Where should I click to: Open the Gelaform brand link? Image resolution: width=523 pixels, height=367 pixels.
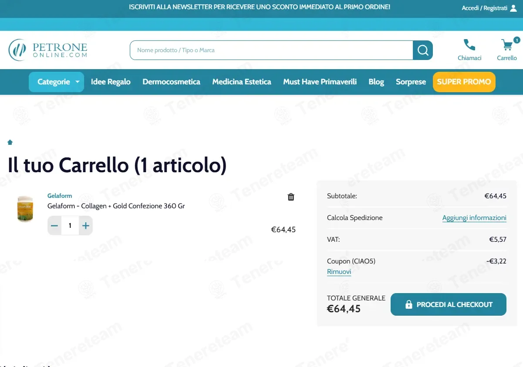coord(60,196)
